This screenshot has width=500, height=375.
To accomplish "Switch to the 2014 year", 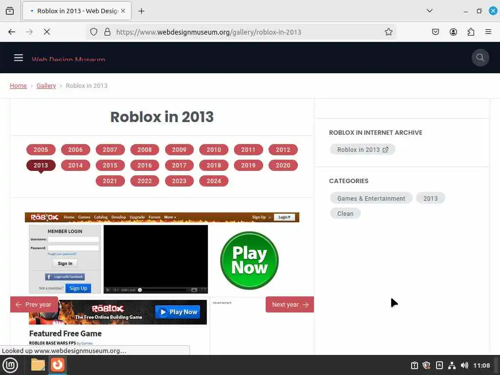I will tap(75, 165).
